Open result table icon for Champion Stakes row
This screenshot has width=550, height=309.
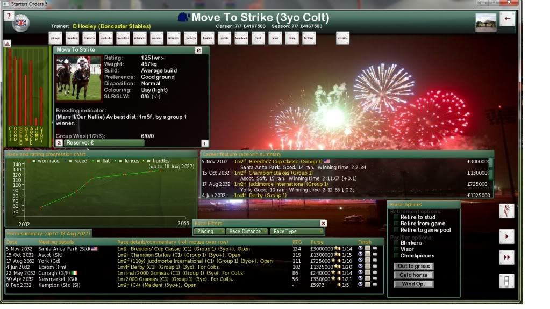[368, 254]
